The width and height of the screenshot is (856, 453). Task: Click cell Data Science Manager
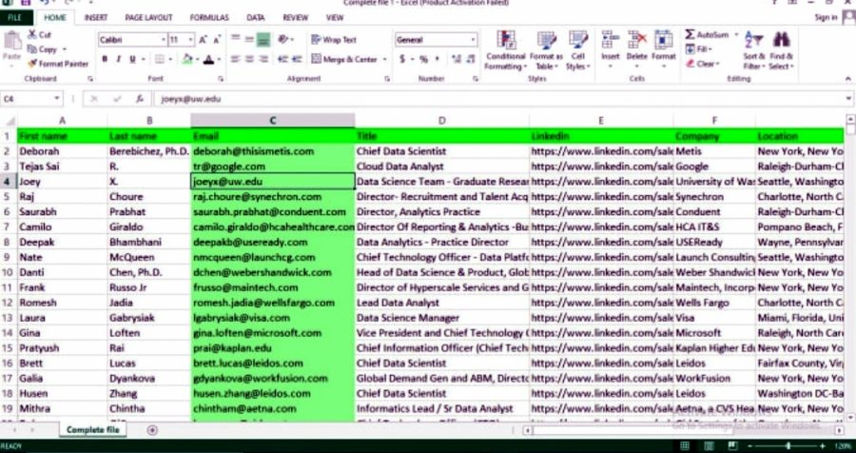(441, 318)
